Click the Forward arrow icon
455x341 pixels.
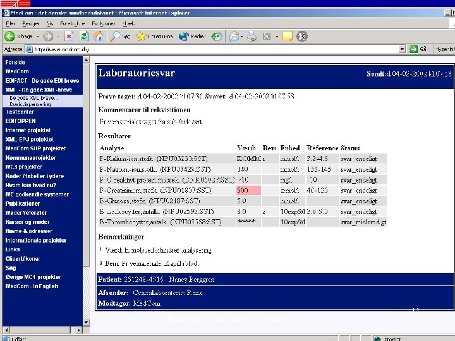click(x=48, y=36)
